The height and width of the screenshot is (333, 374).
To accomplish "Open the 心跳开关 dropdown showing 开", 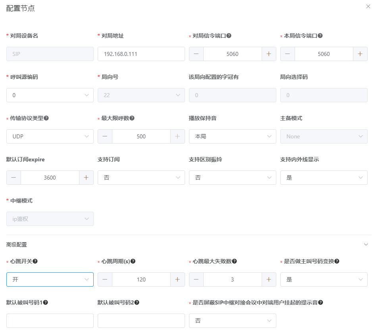I will pyautogui.click(x=50, y=279).
